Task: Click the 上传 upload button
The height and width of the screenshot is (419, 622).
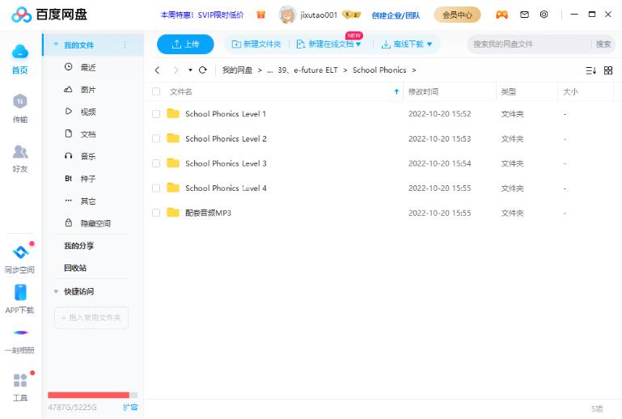Action: click(x=185, y=44)
